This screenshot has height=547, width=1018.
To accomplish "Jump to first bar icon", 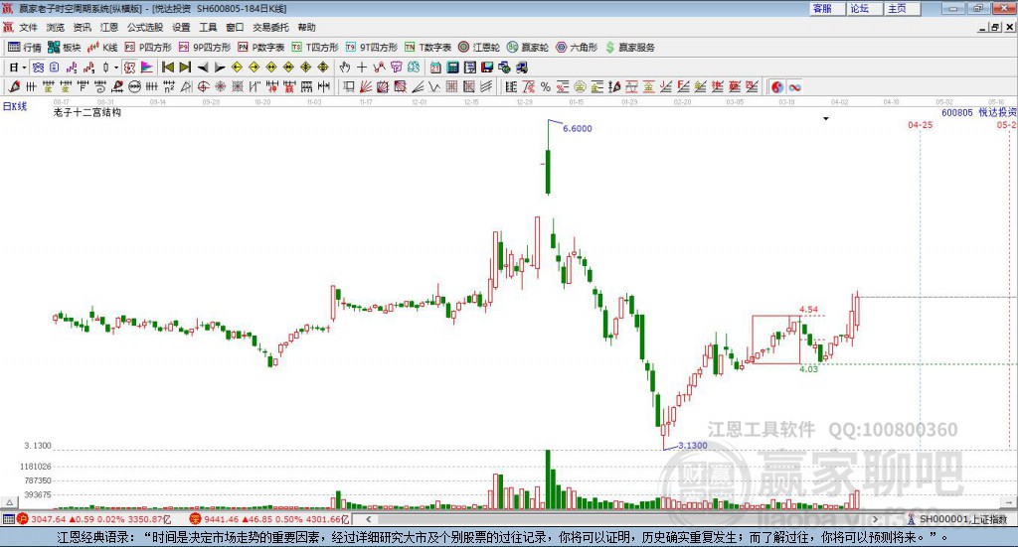I will [167, 68].
